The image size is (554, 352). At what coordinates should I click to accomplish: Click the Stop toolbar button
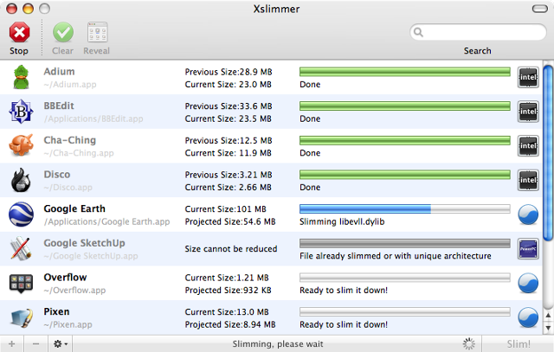tap(19, 33)
